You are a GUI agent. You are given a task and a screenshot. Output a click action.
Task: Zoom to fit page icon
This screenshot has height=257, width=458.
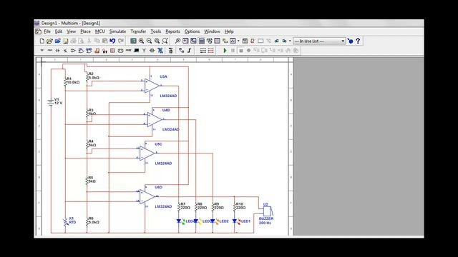point(165,41)
